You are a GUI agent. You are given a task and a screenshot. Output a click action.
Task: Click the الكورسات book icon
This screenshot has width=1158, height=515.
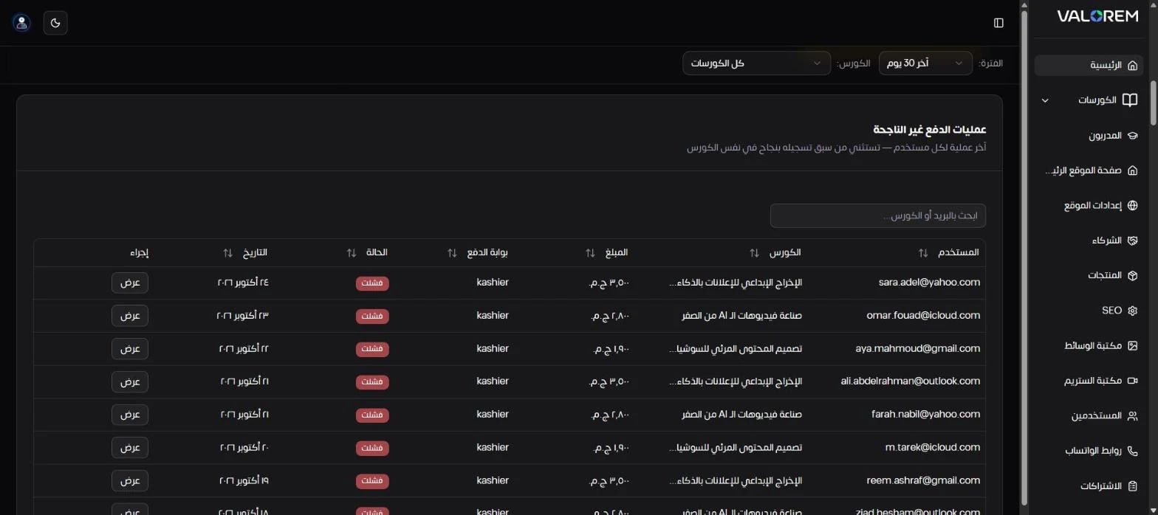[x=1129, y=100]
